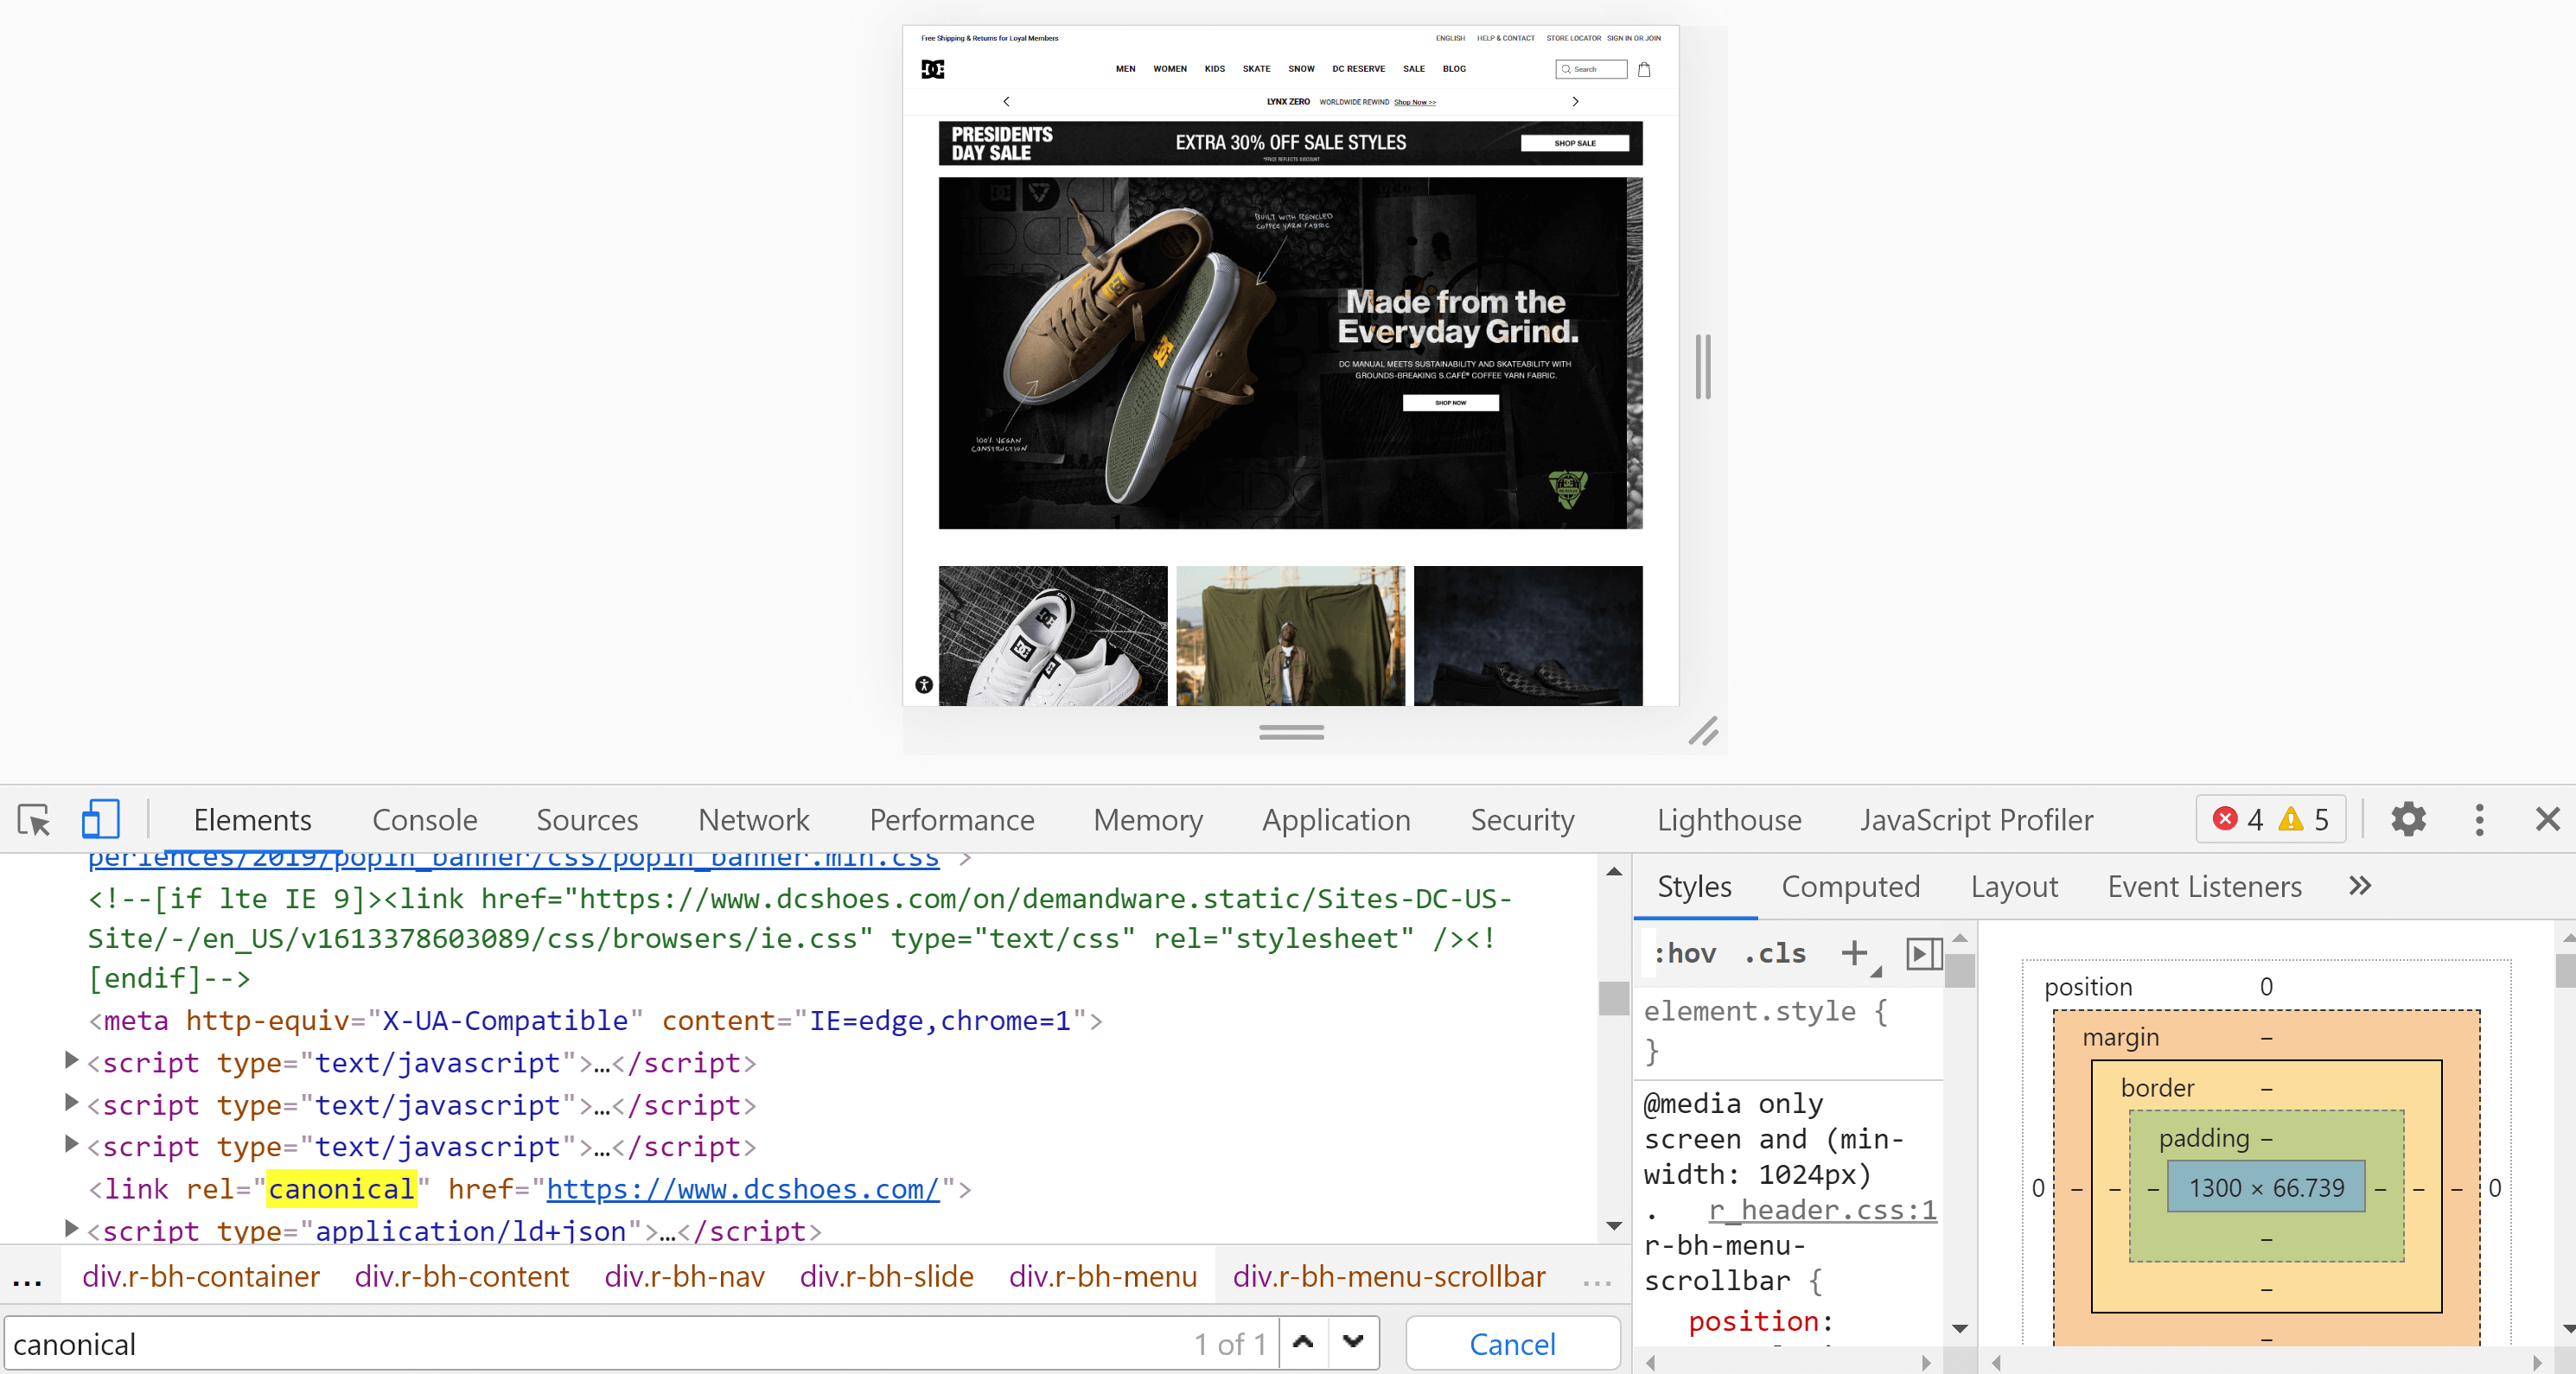The height and width of the screenshot is (1374, 2576).
Task: Show next promo with right chevron
Action: click(1575, 101)
